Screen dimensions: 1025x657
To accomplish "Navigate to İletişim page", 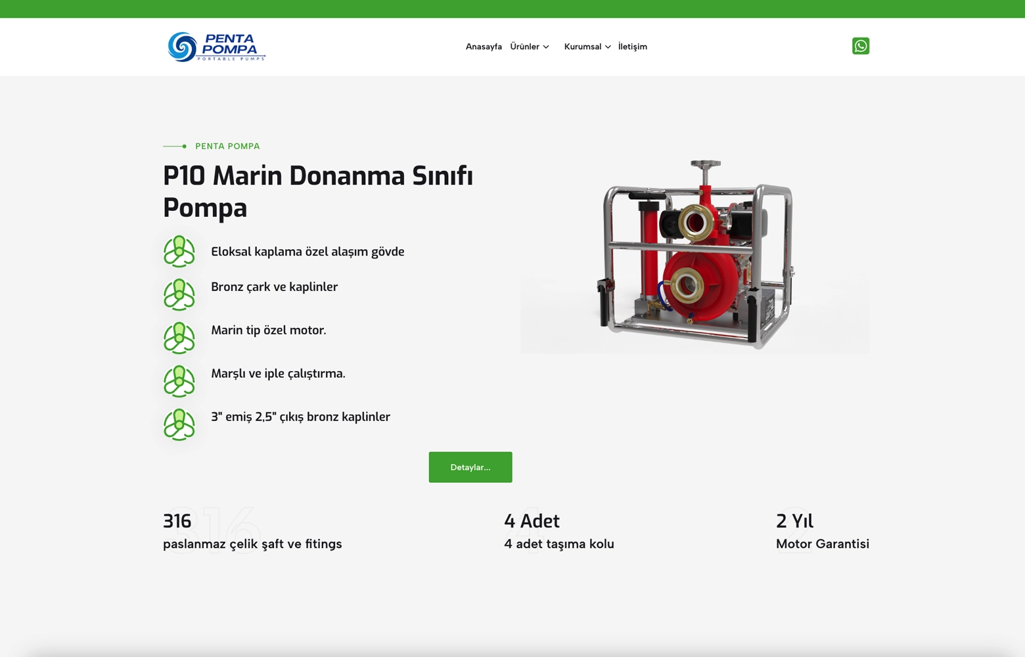I will pos(632,47).
